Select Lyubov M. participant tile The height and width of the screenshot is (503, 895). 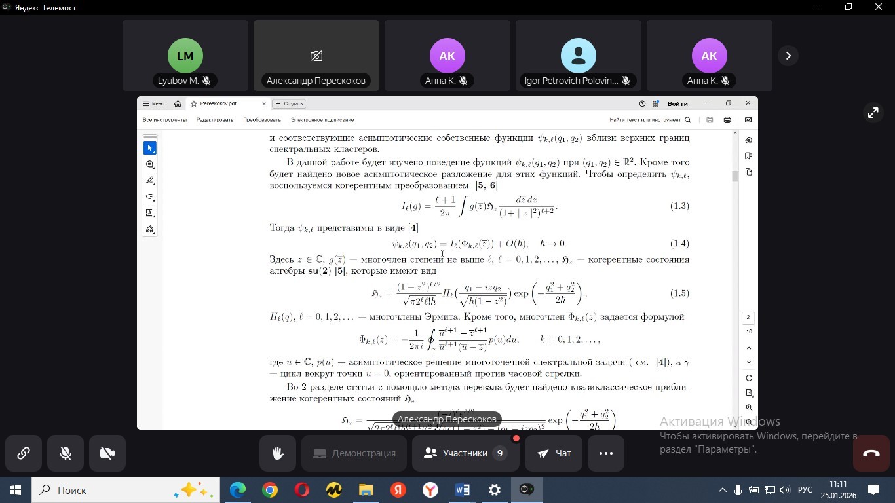[x=185, y=56]
